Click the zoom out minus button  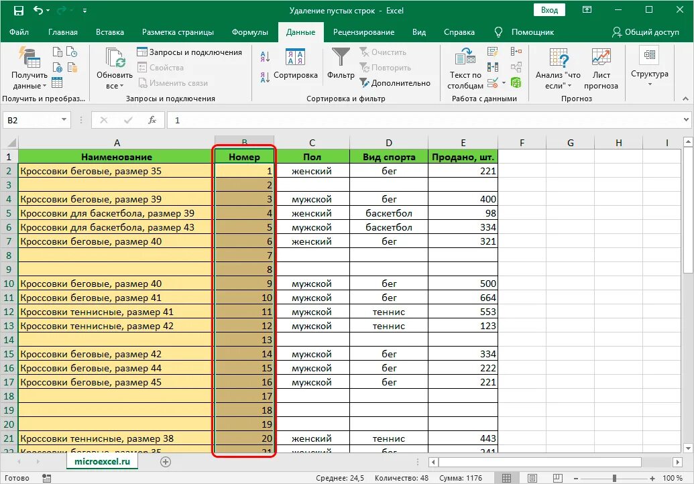coord(575,478)
